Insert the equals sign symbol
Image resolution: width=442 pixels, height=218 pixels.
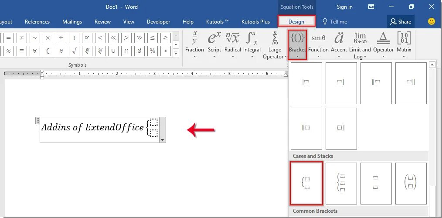(8, 38)
